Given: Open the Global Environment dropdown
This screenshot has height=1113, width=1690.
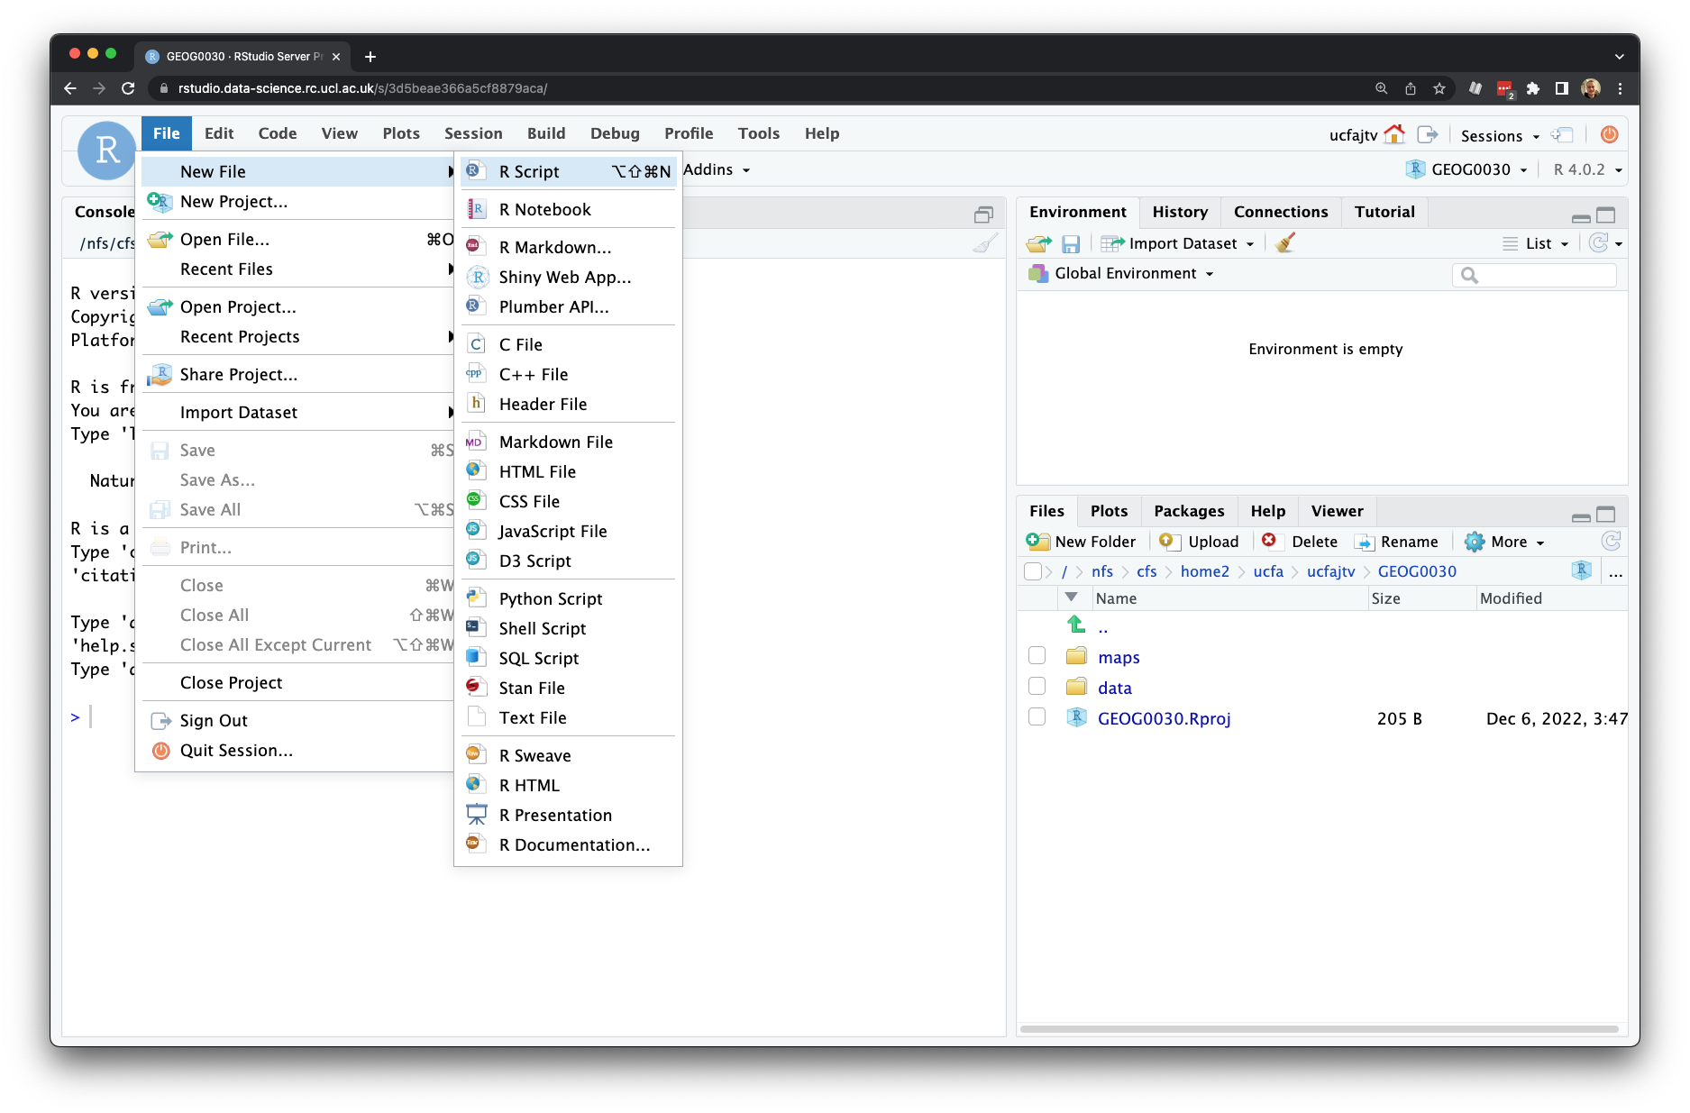Looking at the screenshot, I should 1122,273.
